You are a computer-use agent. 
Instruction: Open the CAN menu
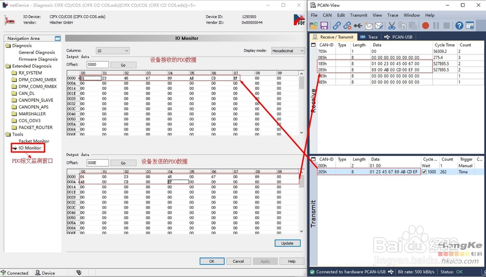coord(327,15)
